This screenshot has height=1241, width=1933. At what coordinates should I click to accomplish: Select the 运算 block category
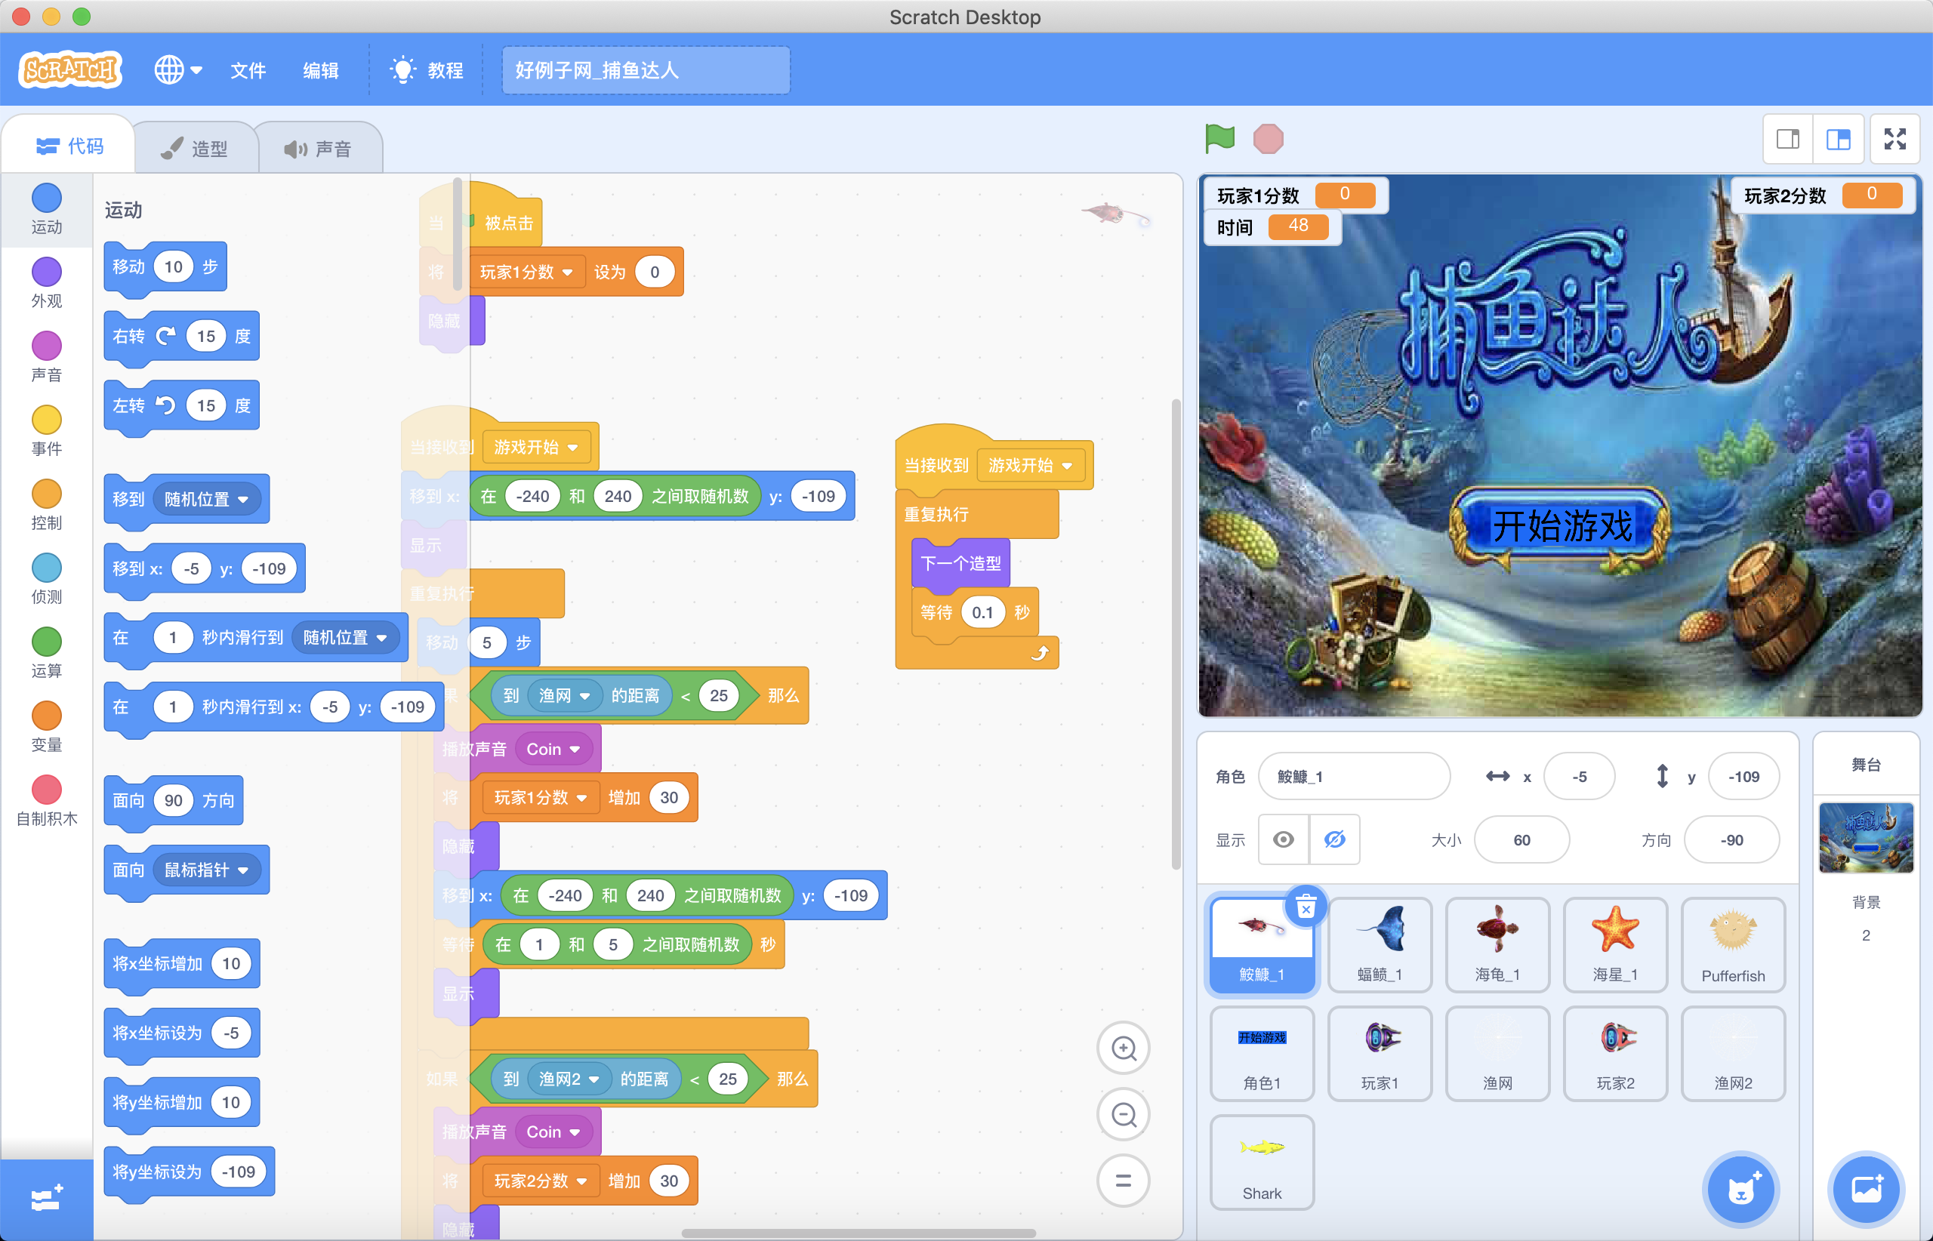[x=47, y=654]
